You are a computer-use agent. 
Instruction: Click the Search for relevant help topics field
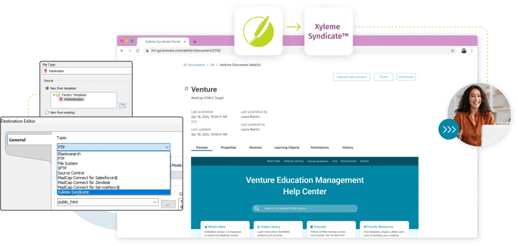click(305, 209)
